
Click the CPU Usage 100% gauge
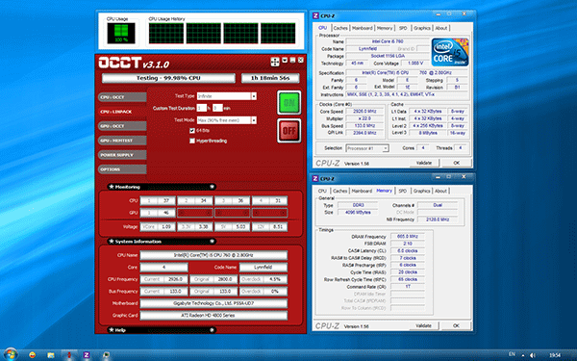(121, 33)
